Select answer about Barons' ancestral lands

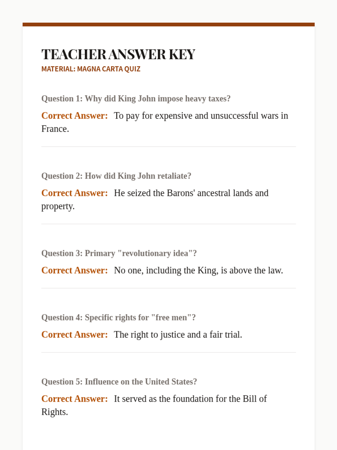[155, 199]
